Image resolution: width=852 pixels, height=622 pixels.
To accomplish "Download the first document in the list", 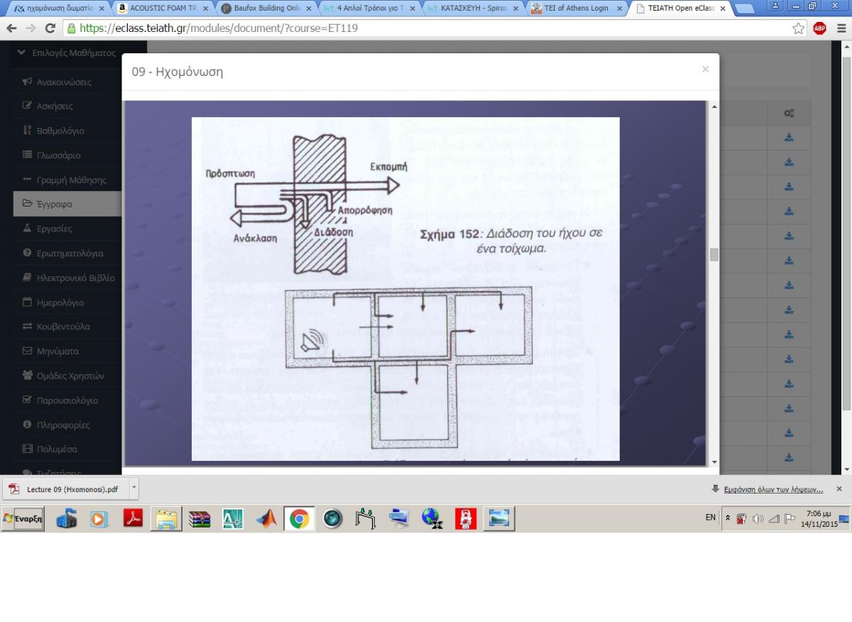I will coord(789,138).
